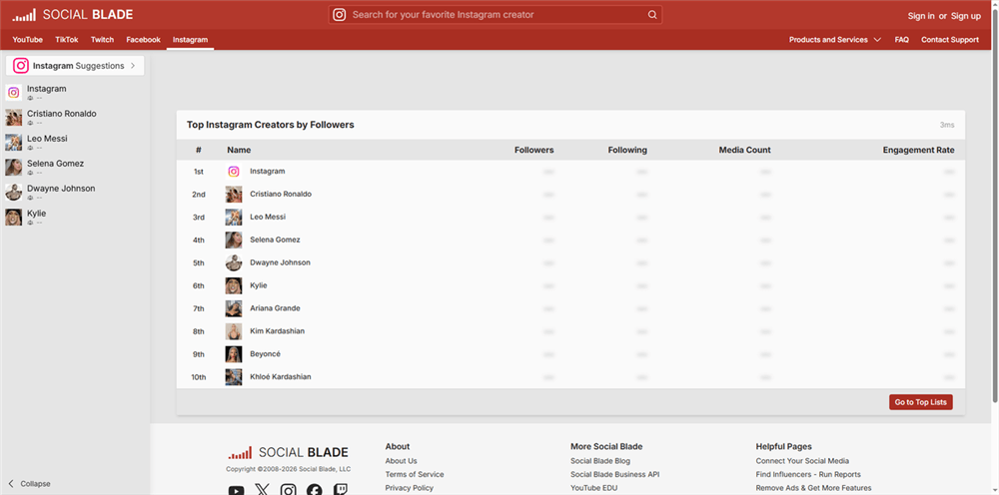Click the Social Blade logo in header
999x495 pixels.
click(73, 15)
